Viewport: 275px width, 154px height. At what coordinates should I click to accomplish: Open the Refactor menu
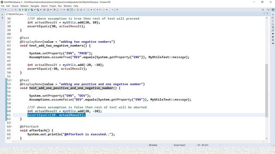24,6
